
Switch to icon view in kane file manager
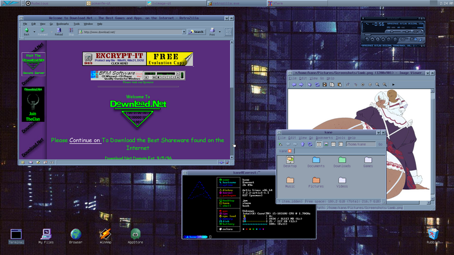[319, 144]
